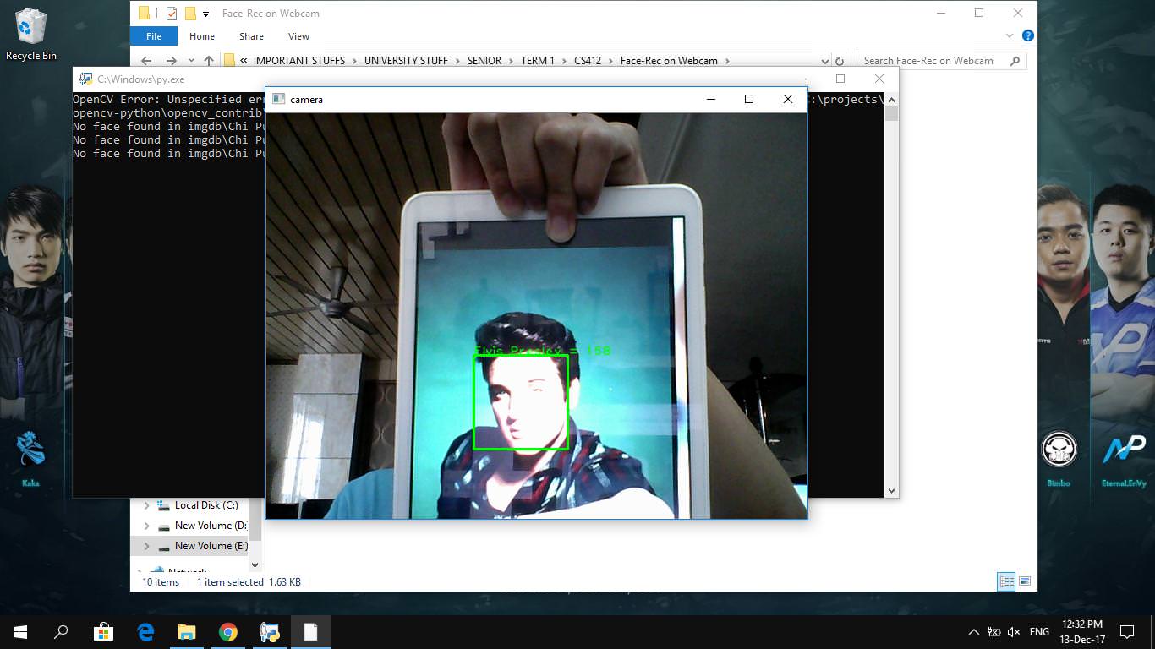Click the magnifier icon in Explorer search box
Screen dimensions: 1155x649
click(1015, 61)
